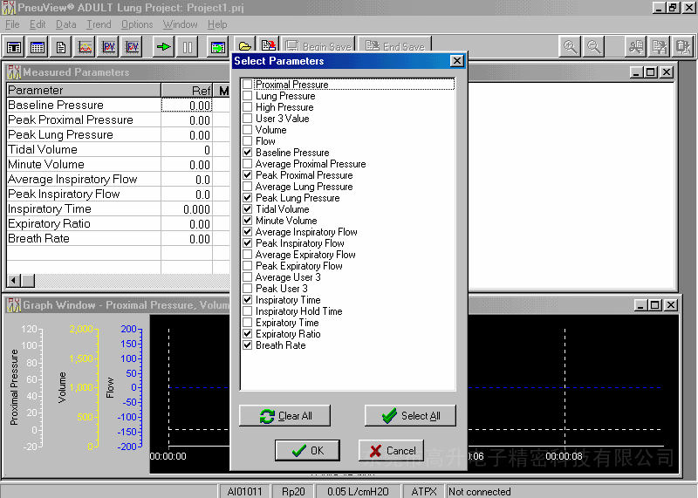Click the Measured Parameters left scroll arrow

coord(14,281)
